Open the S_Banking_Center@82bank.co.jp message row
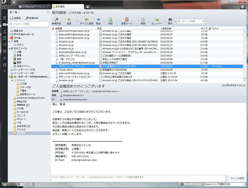 147,63
